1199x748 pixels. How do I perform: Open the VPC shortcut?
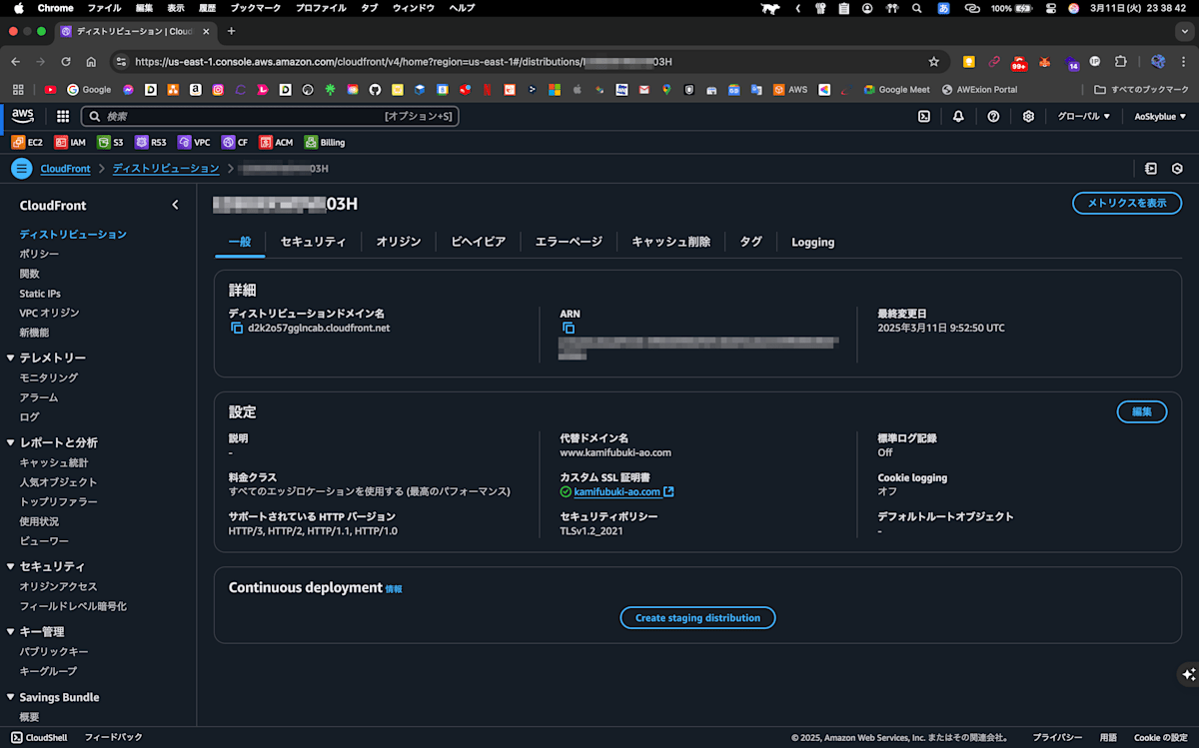194,143
